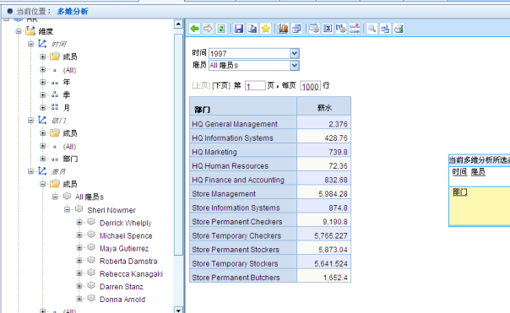Click the page number input field
Screen dimensions: 510x313
pyautogui.click(x=255, y=86)
